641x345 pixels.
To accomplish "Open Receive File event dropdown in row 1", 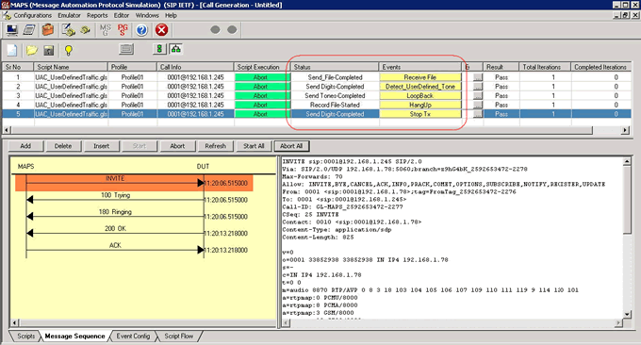I will (x=420, y=77).
